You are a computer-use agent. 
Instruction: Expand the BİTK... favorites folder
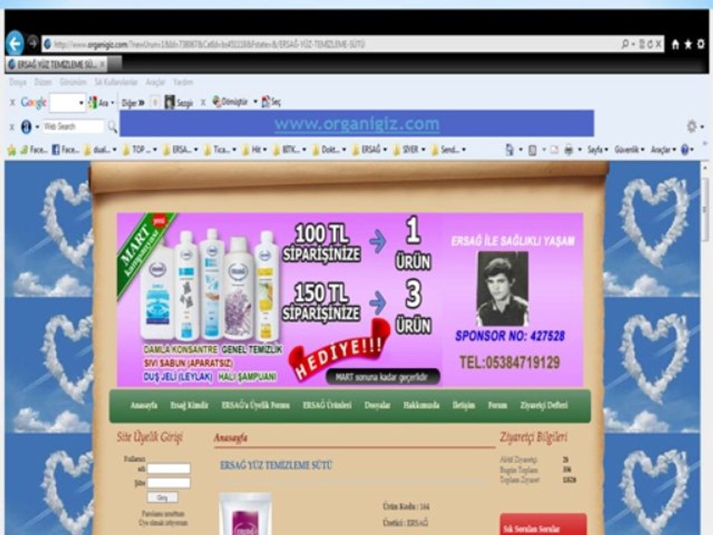pyautogui.click(x=289, y=149)
